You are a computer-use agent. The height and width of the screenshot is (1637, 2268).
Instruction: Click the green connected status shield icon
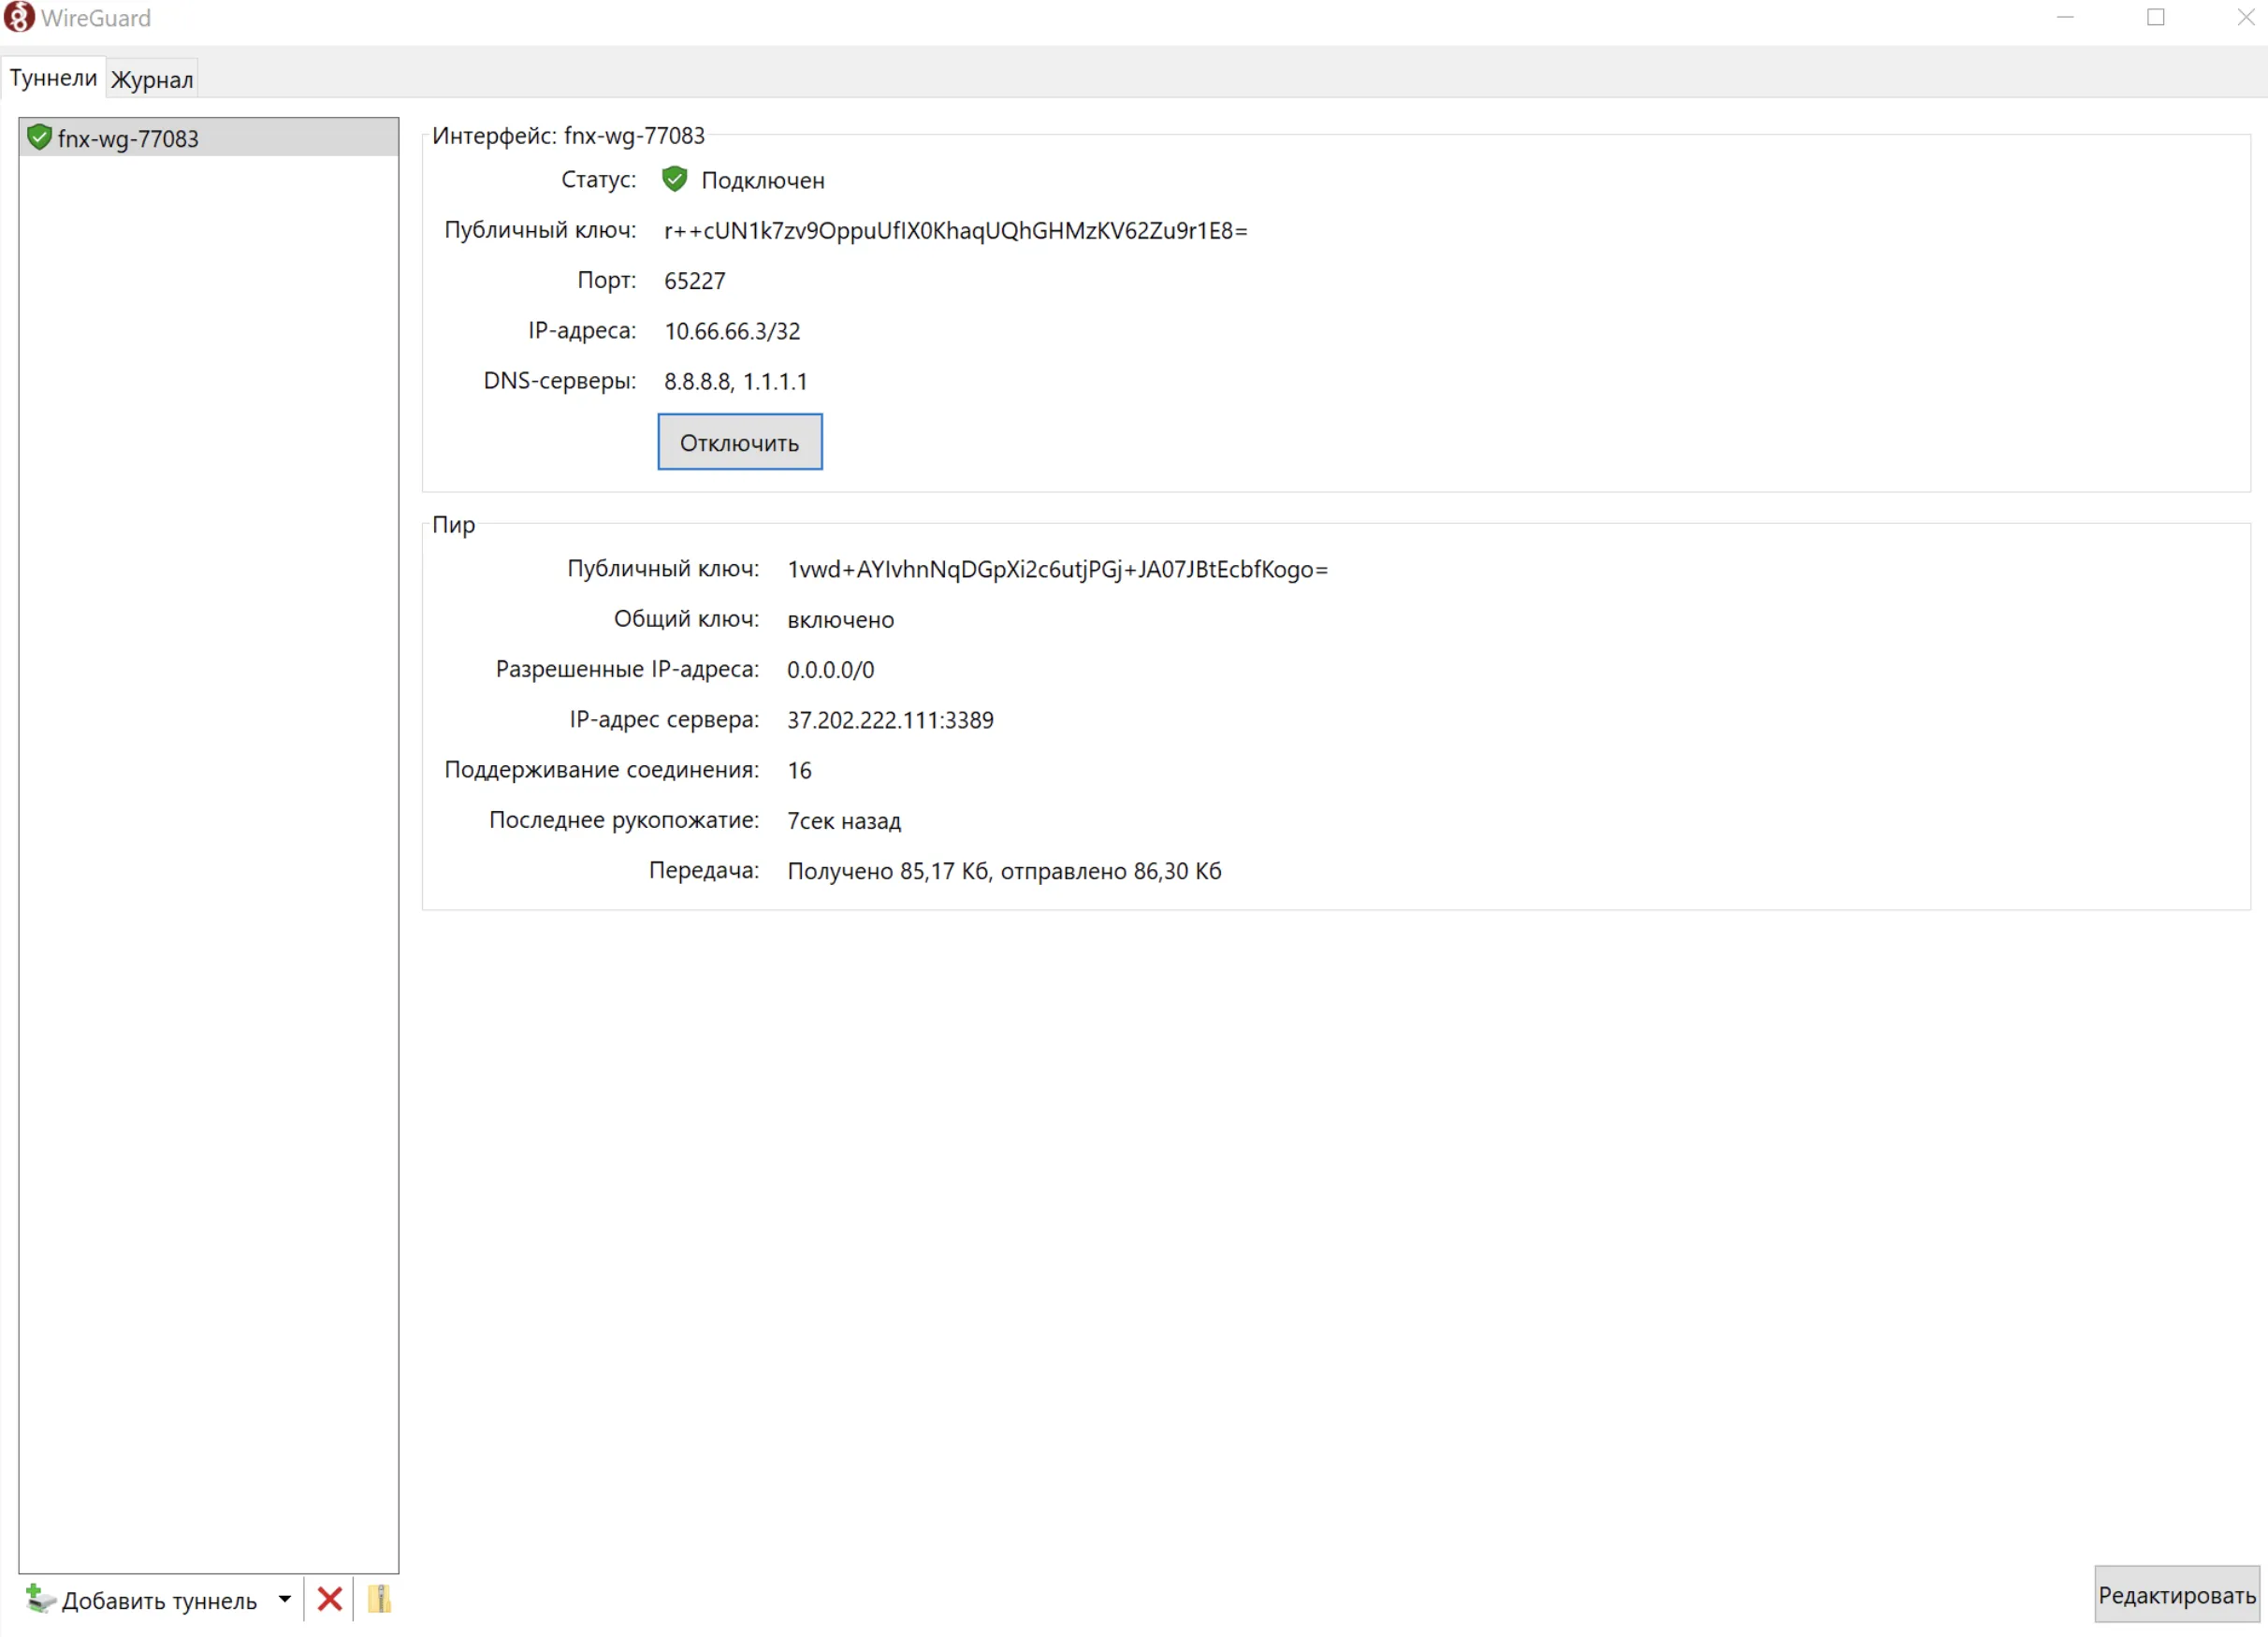pos(674,179)
